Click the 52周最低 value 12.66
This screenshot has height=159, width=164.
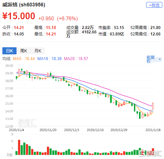point(156,34)
